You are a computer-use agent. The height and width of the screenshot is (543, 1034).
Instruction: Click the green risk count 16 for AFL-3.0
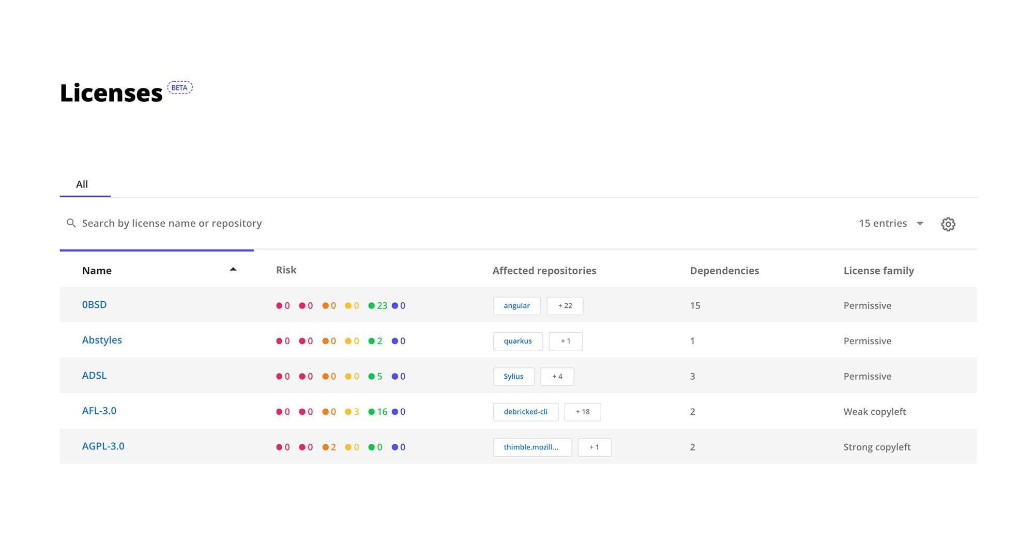point(377,412)
